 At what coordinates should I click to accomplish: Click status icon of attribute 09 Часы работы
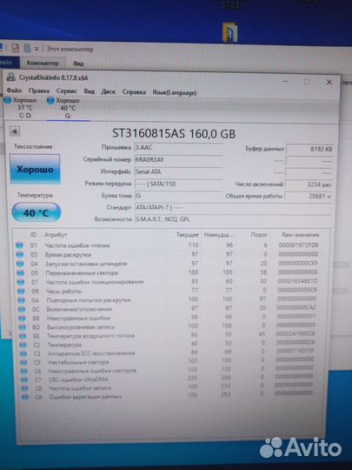21,291
